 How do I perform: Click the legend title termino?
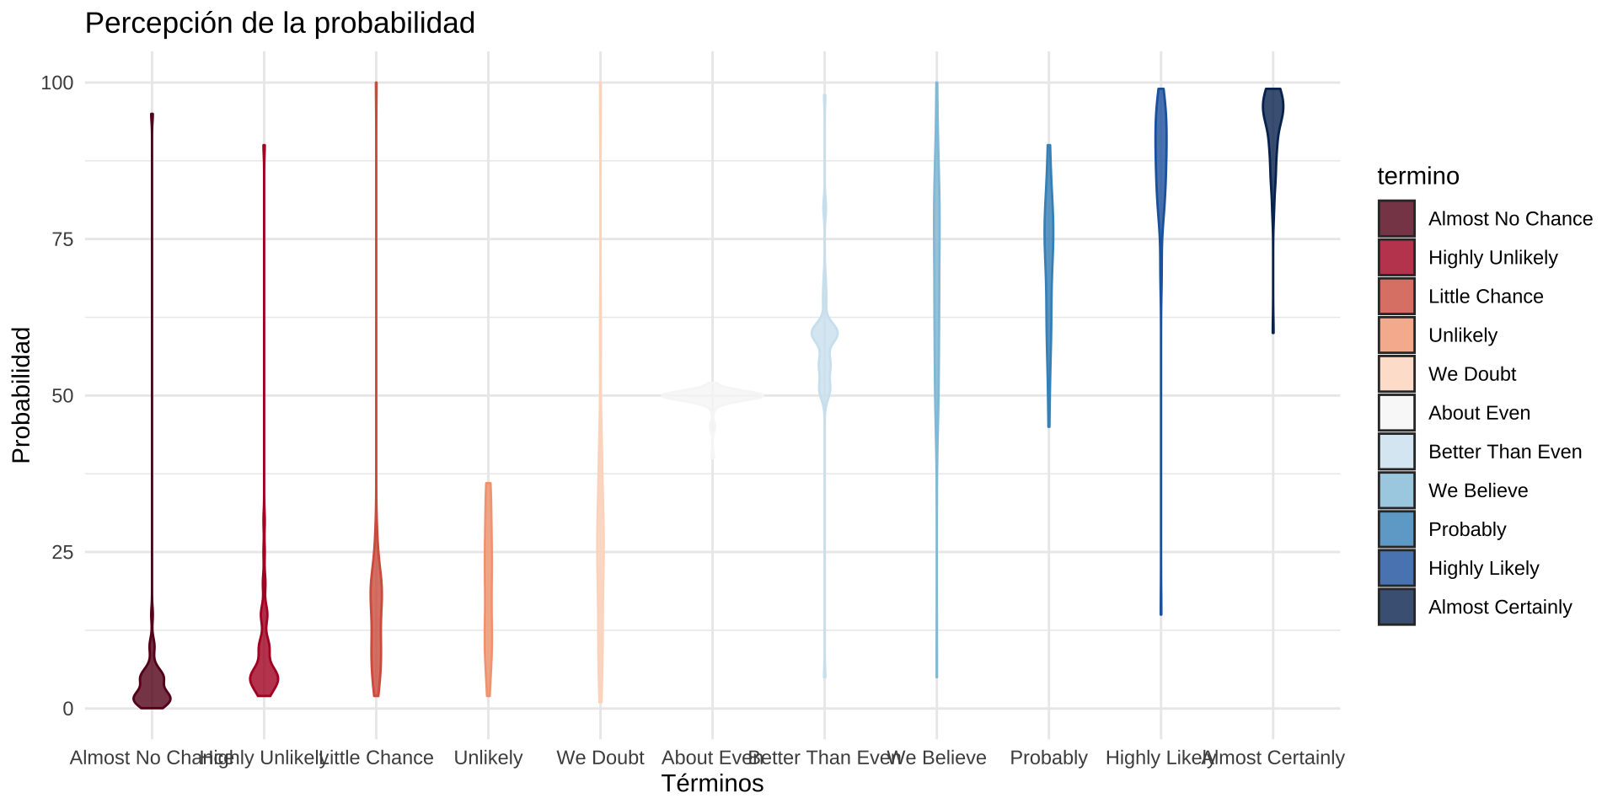[1417, 176]
